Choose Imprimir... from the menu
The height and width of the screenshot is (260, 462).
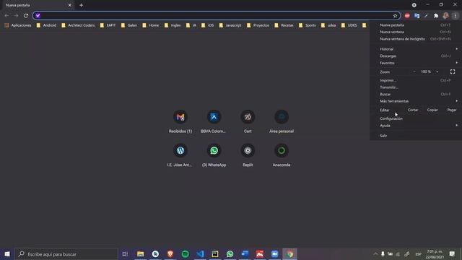pyautogui.click(x=416, y=80)
